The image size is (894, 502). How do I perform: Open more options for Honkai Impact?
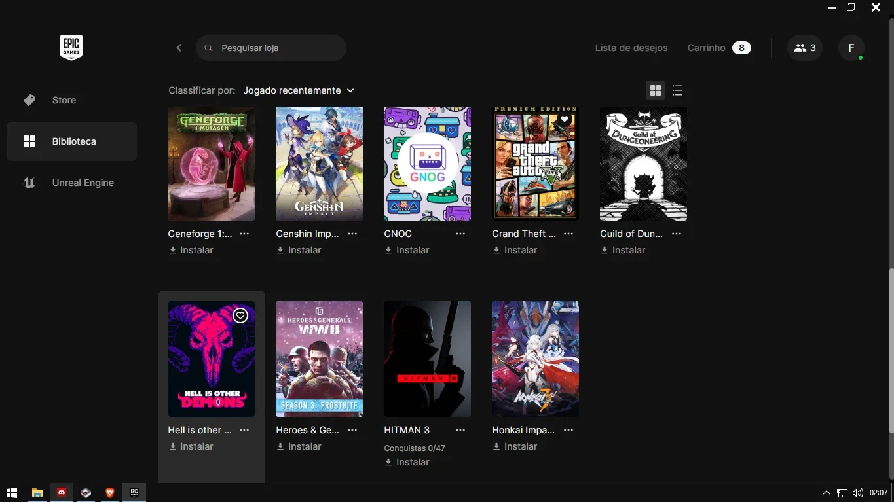tap(568, 430)
